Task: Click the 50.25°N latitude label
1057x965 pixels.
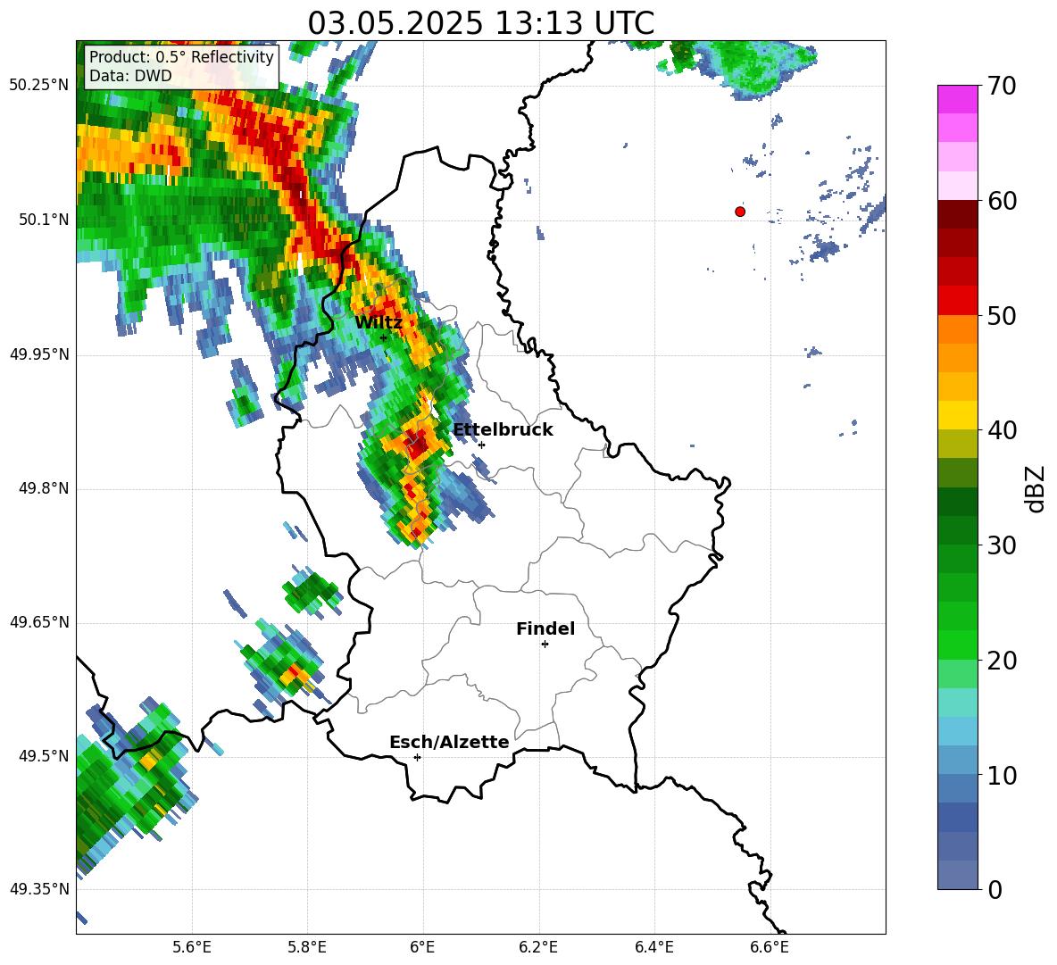Action: (39, 86)
